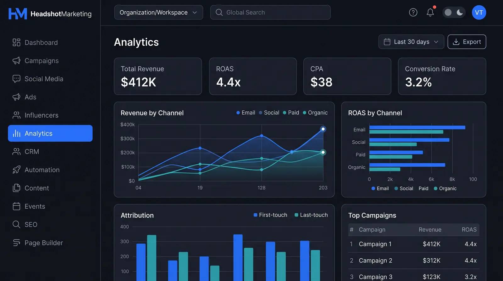This screenshot has height=281, width=503.
Task: Toggle First-touch in Attribution legend
Action: click(x=270, y=215)
